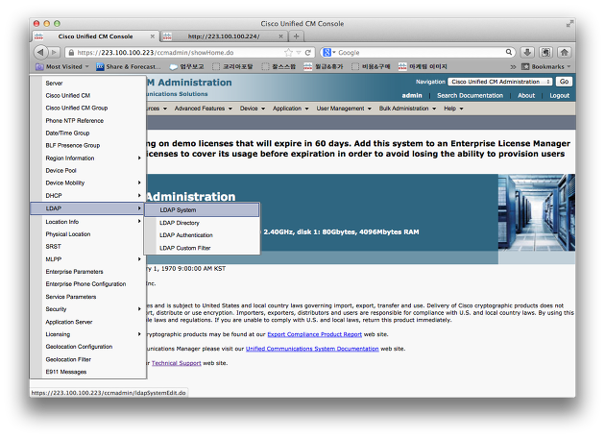Select LDAP Custom Filter in the submenu
The image size is (605, 438).
(202, 248)
